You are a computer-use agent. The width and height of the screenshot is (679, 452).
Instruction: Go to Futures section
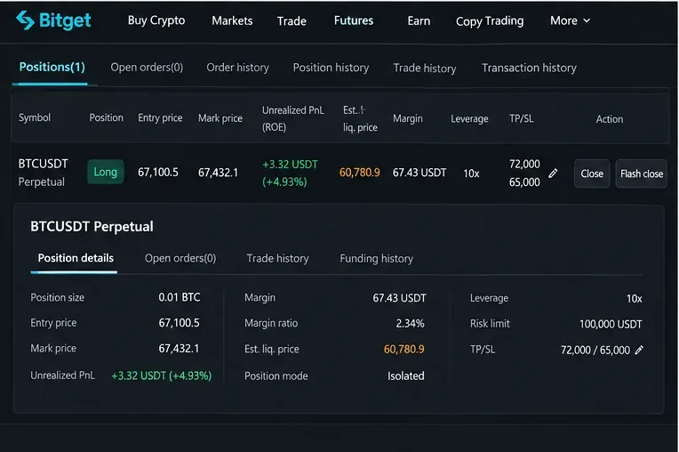tap(354, 20)
